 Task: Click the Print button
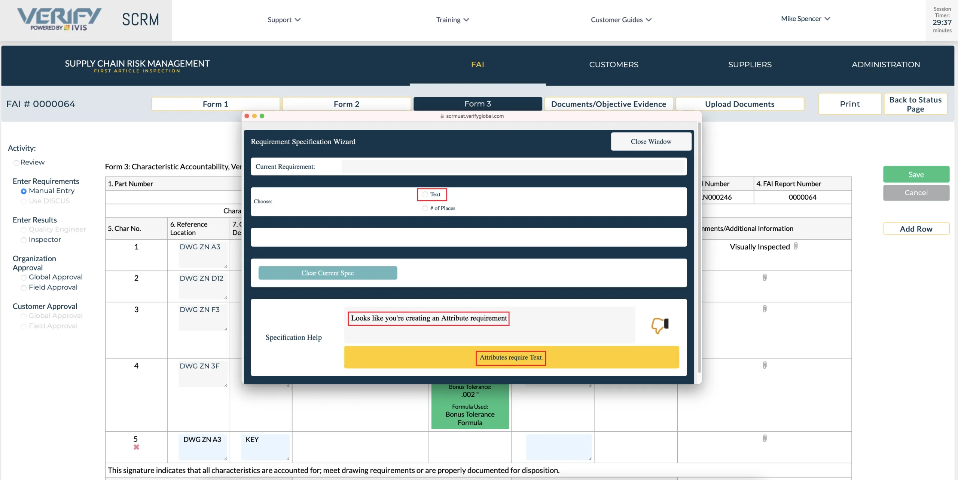(x=850, y=104)
